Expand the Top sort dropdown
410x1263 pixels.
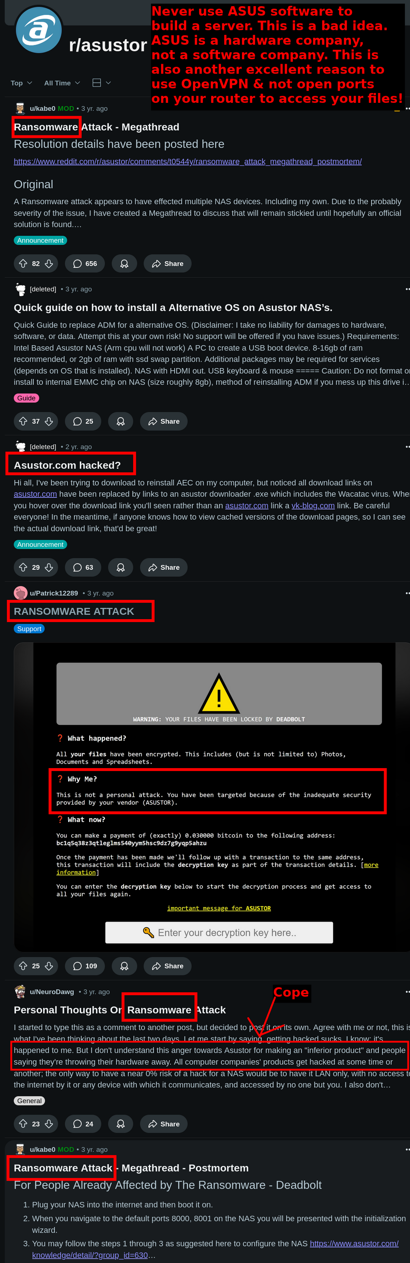[21, 83]
